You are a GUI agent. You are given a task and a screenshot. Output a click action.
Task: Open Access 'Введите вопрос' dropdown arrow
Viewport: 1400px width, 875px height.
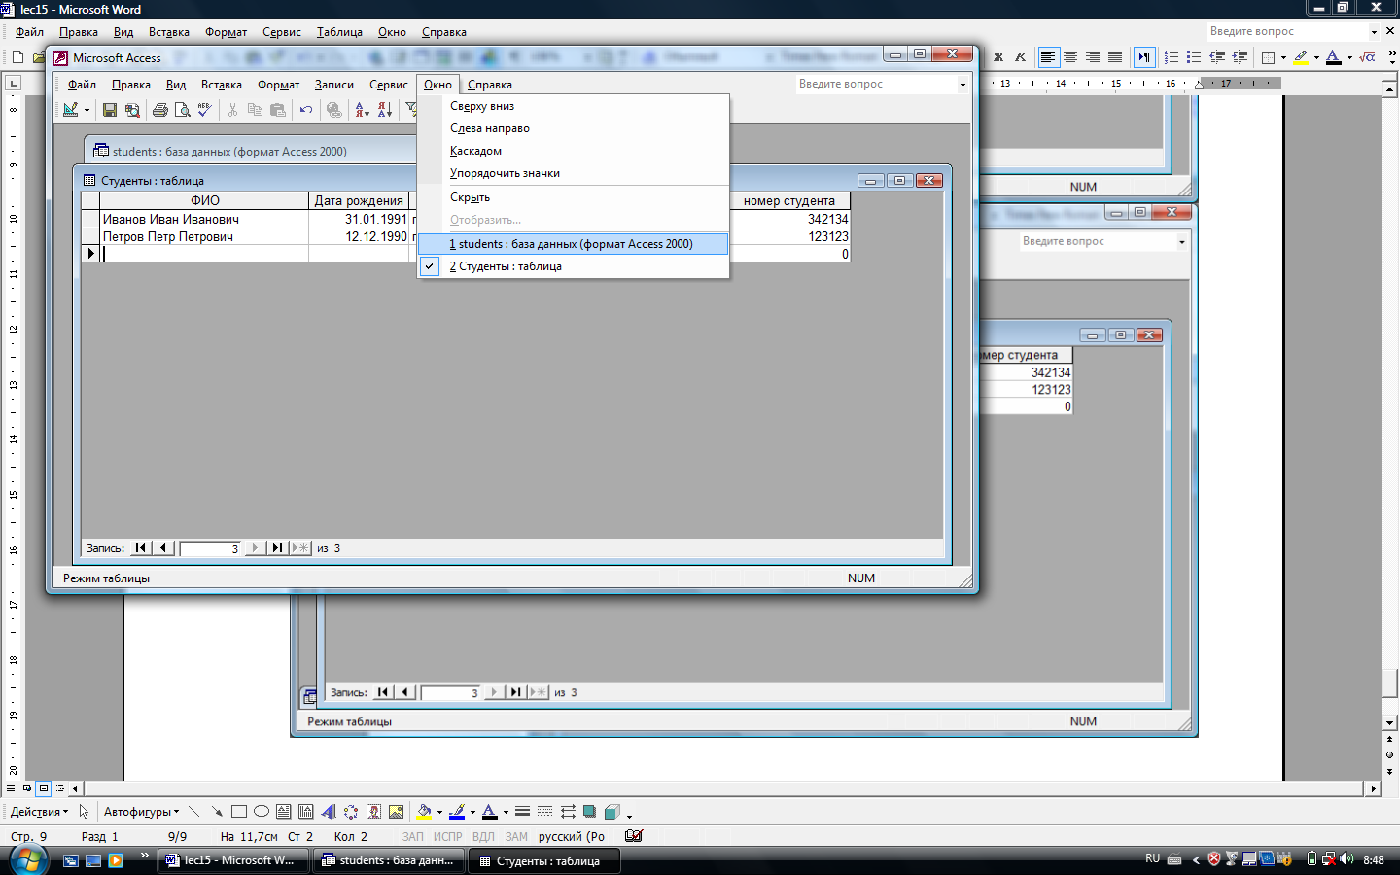(962, 85)
